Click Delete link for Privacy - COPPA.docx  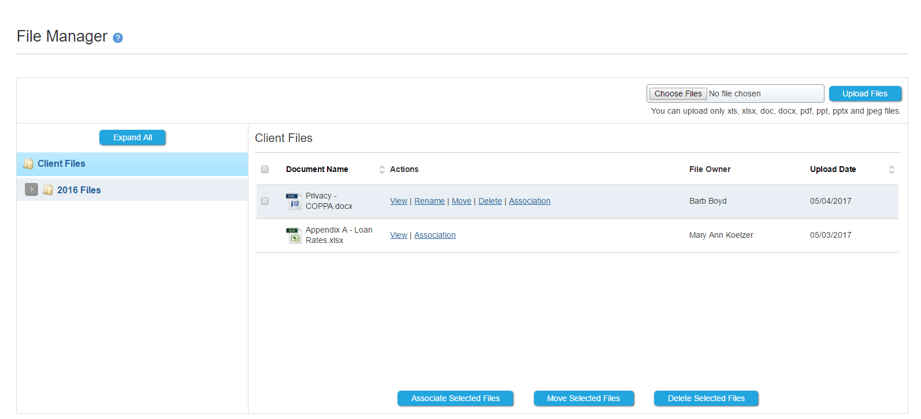[490, 201]
